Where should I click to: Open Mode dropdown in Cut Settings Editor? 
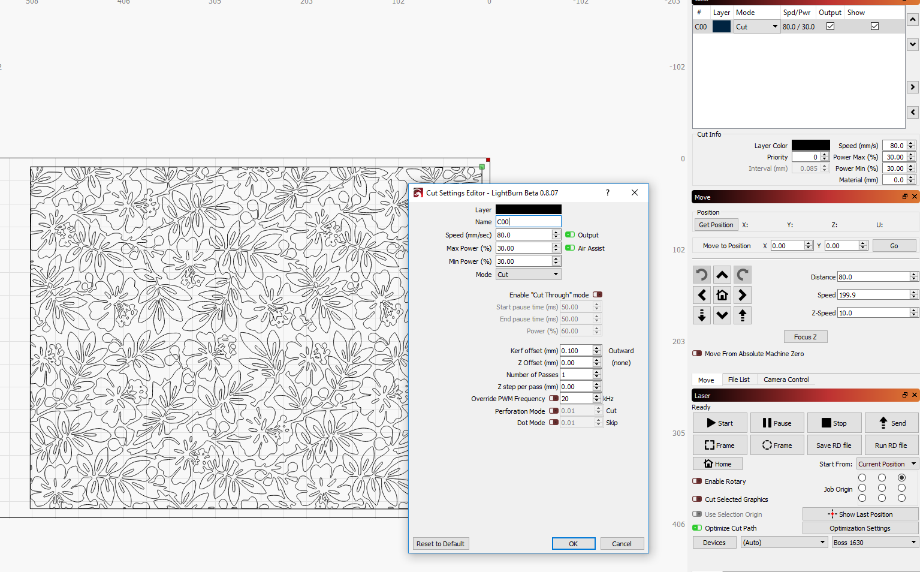[528, 274]
